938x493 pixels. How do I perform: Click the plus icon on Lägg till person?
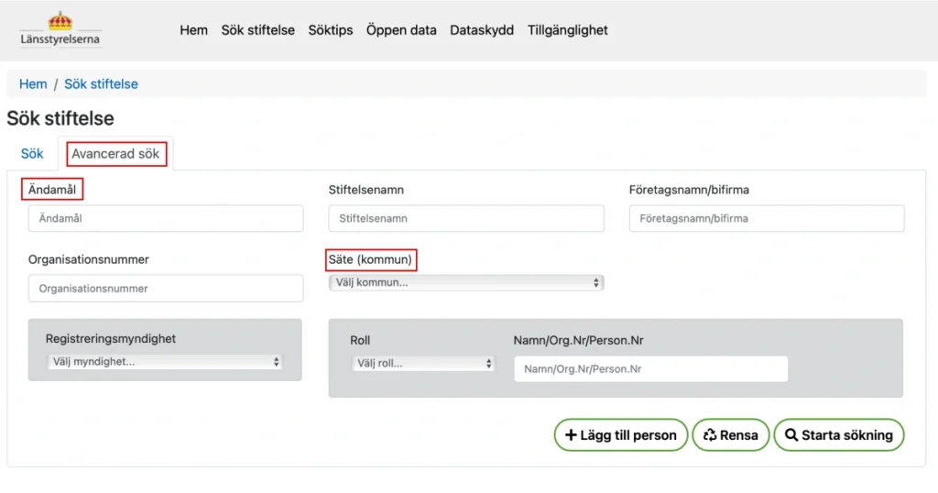pos(571,435)
